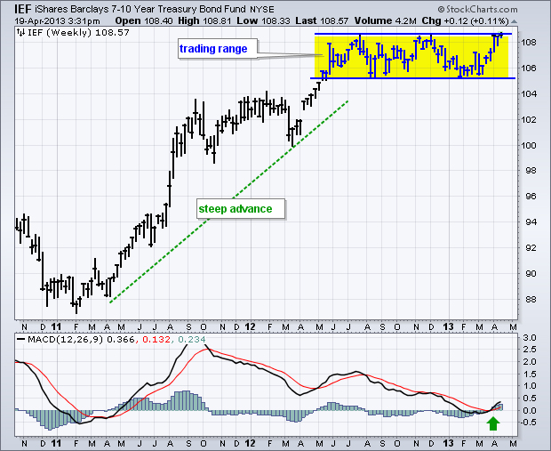Click the MACD(12,26,9) indicator label

coord(66,340)
